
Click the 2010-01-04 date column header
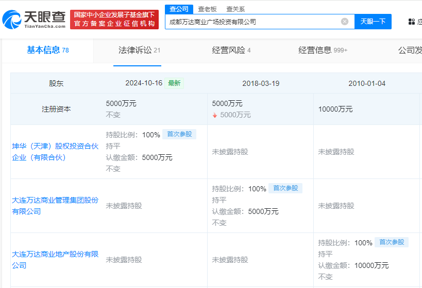367,83
